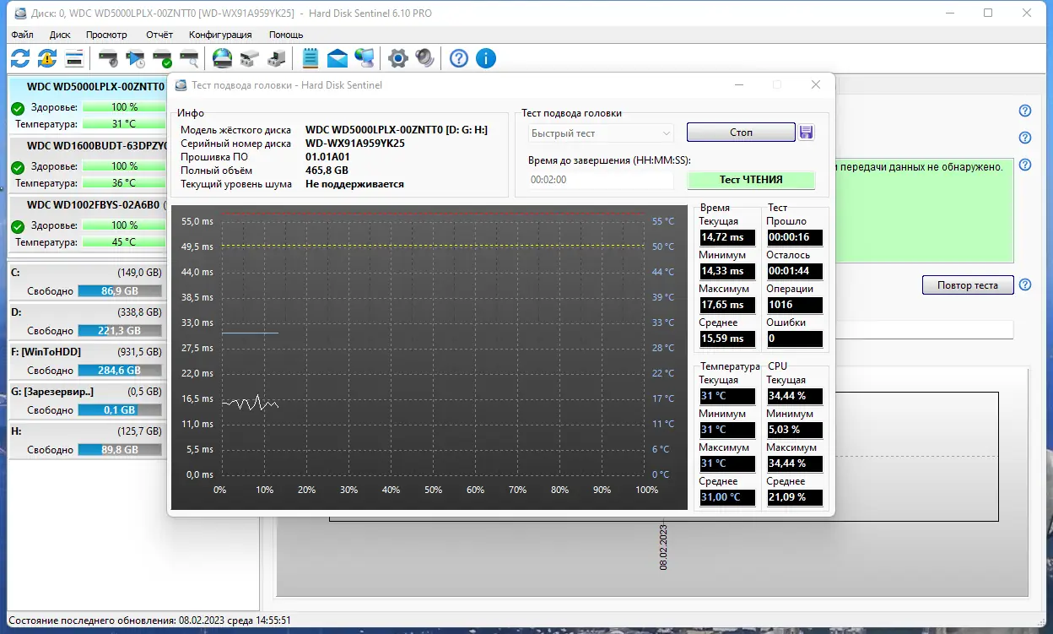This screenshot has width=1053, height=634.
Task: Click the refresh icon with yellow warning sign
Action: [47, 58]
